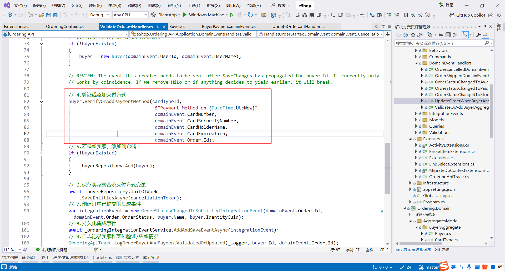The height and width of the screenshot is (271, 505).
Task: Switch to the Git 更改 tab
Action: coord(442,250)
